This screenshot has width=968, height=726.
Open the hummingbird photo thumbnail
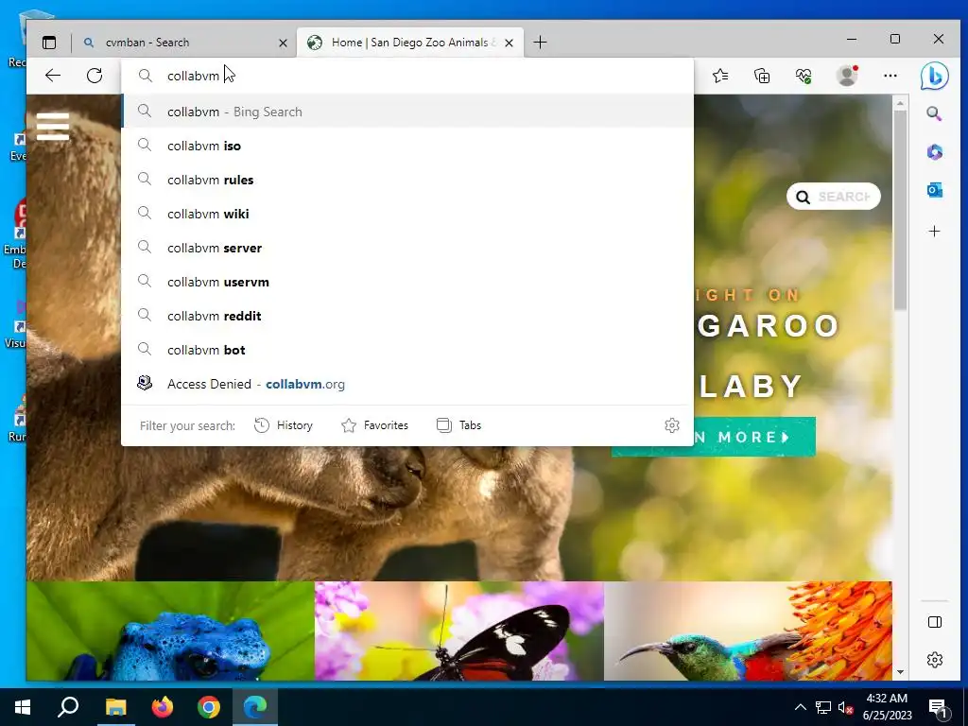click(x=749, y=631)
